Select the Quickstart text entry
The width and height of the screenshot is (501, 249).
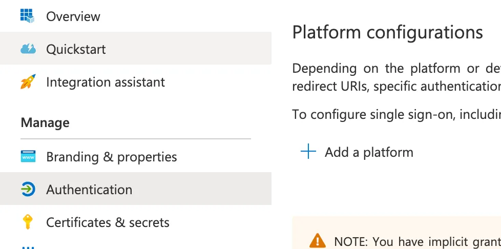[76, 49]
